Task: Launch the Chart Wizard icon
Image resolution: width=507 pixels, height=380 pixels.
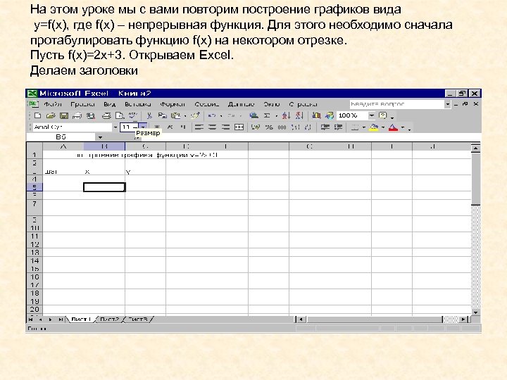Action: [x=316, y=115]
